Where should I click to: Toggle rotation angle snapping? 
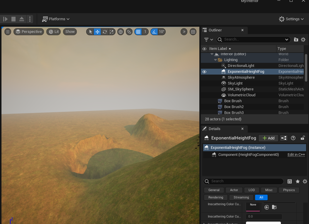coord(154,32)
